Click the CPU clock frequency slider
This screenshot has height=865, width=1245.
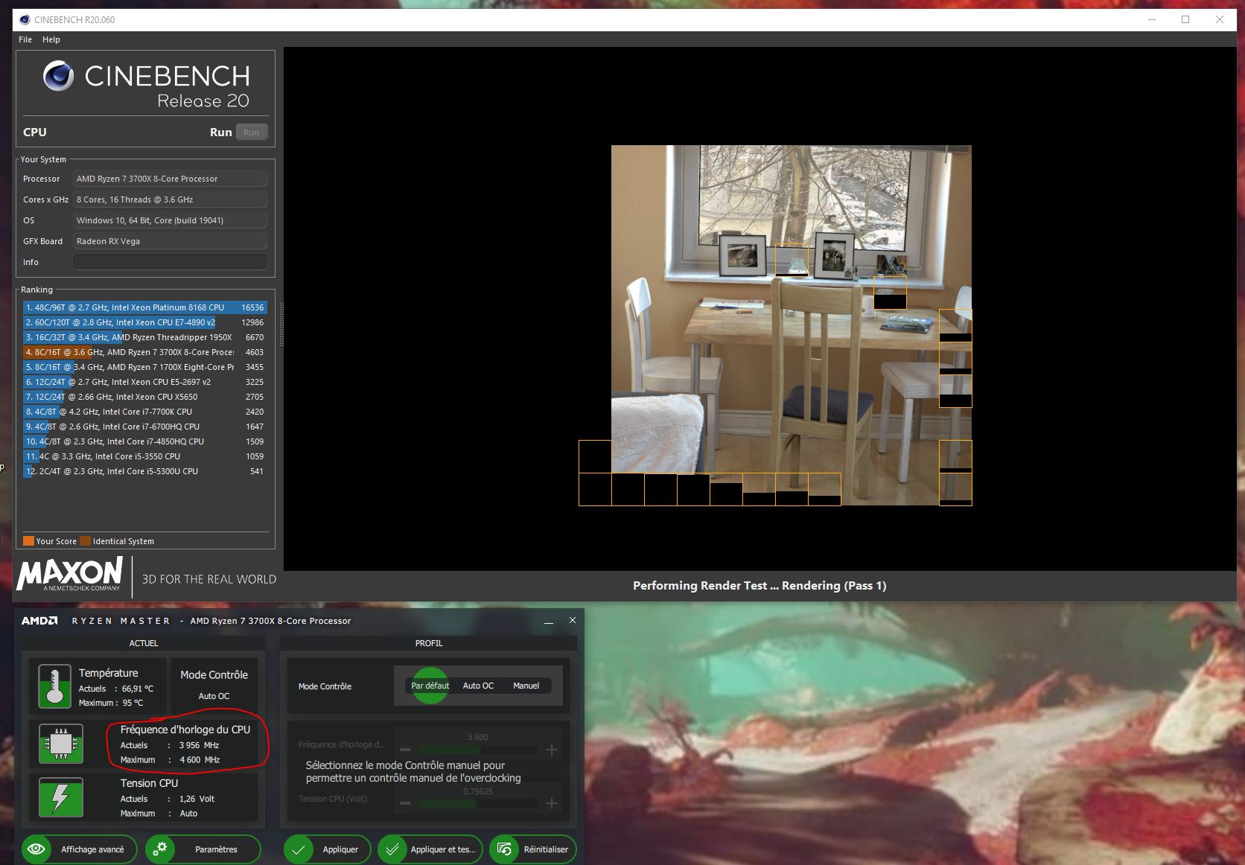[x=478, y=750]
